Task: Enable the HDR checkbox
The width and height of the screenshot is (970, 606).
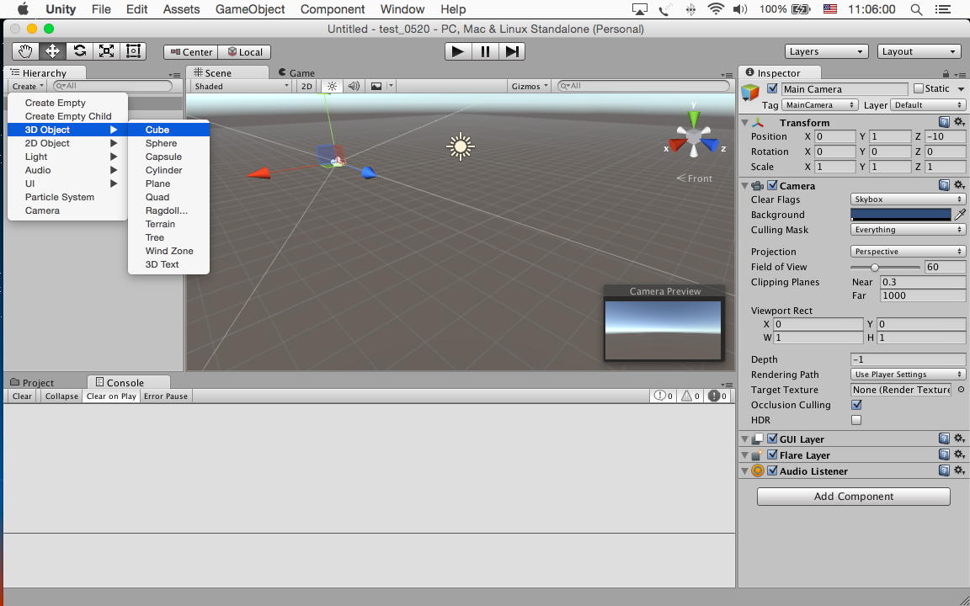Action: 856,420
